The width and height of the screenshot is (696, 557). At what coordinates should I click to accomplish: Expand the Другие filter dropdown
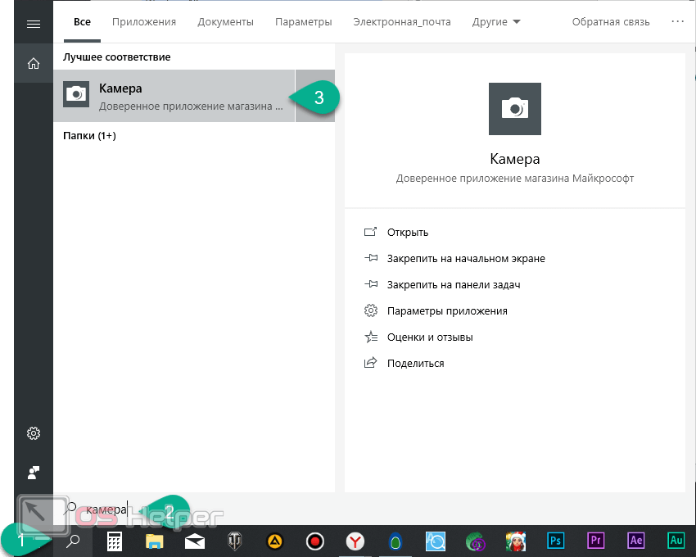496,22
